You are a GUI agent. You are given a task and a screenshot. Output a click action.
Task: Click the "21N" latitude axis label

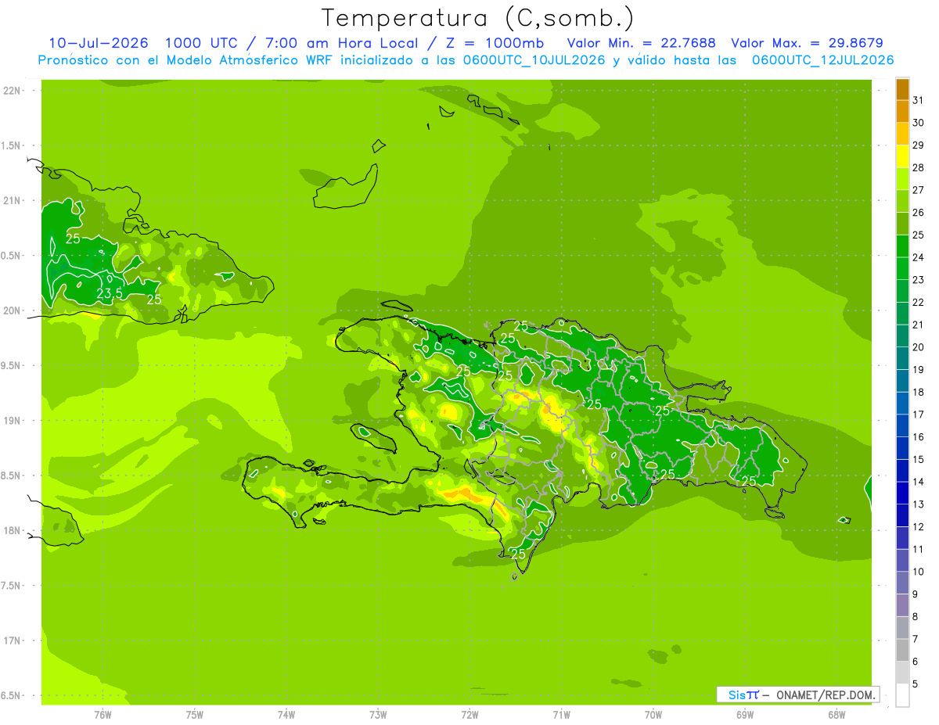coord(12,200)
